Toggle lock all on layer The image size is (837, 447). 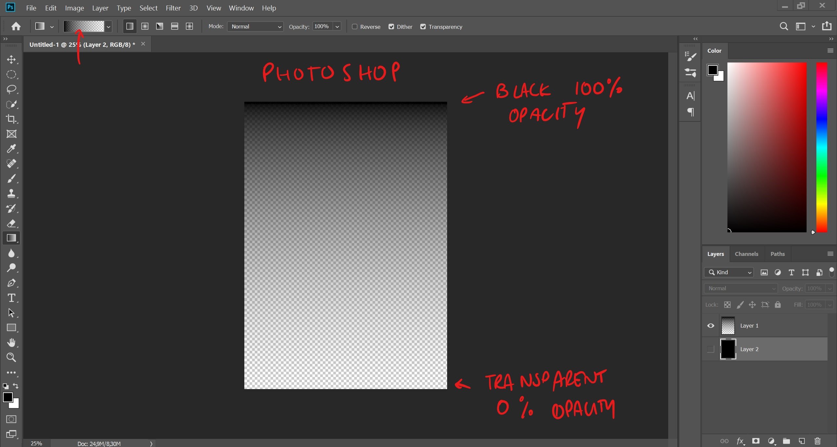tap(778, 305)
